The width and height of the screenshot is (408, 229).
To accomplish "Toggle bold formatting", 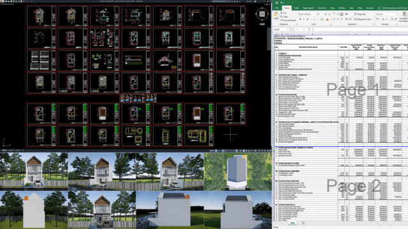I will point(300,19).
